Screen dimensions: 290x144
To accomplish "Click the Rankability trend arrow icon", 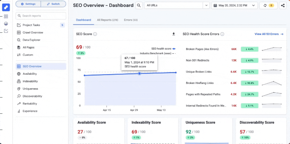I will [19, 103].
